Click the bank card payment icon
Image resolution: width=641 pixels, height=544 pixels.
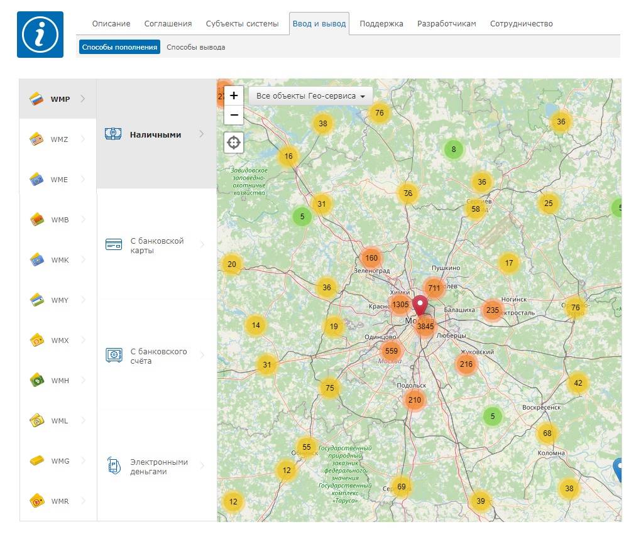pyautogui.click(x=113, y=245)
